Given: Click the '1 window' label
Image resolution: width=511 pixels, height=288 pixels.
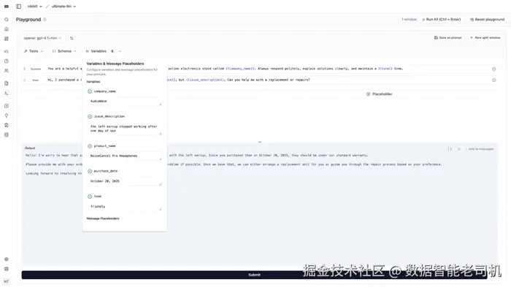Looking at the screenshot, I should click(x=409, y=20).
